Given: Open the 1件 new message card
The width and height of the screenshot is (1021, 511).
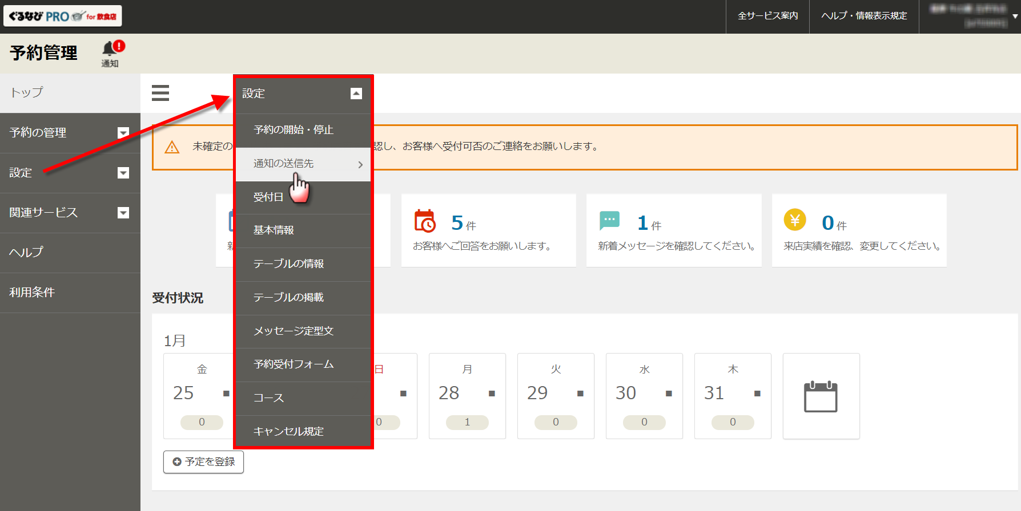Looking at the screenshot, I should 674,230.
